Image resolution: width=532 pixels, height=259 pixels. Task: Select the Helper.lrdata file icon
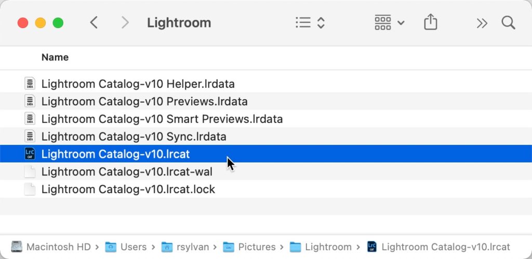click(x=30, y=84)
